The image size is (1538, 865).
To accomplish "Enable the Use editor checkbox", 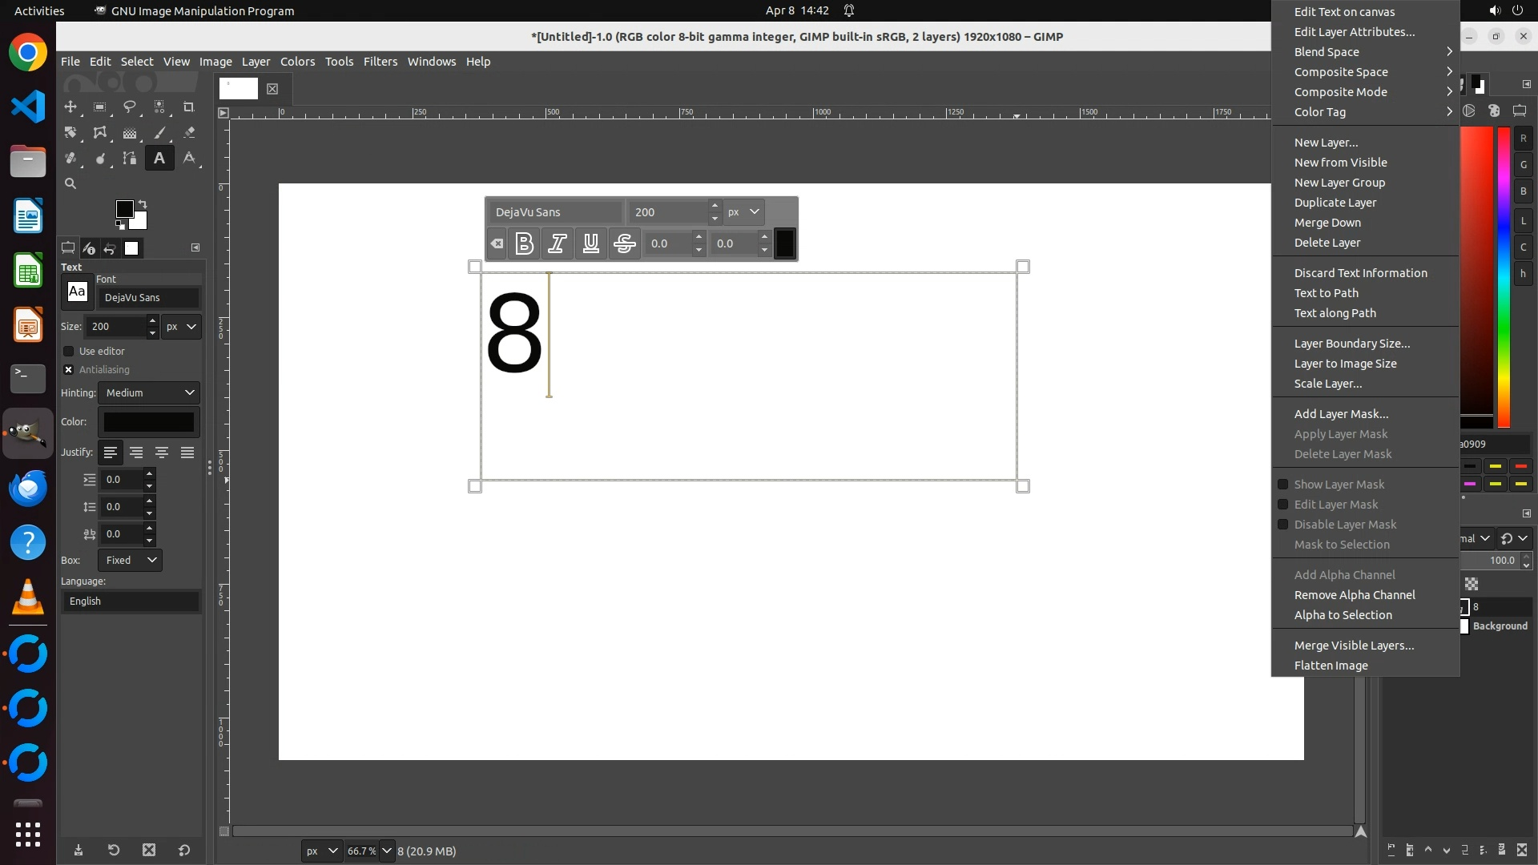I will (69, 352).
